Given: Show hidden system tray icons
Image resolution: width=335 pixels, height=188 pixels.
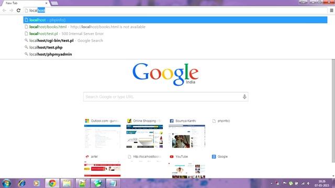Looking at the screenshot, I should click(x=271, y=183).
